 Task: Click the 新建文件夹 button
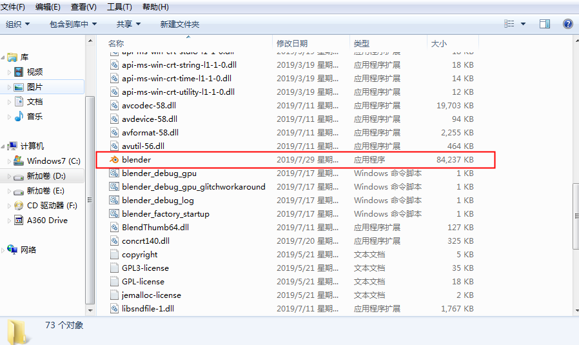[179, 25]
